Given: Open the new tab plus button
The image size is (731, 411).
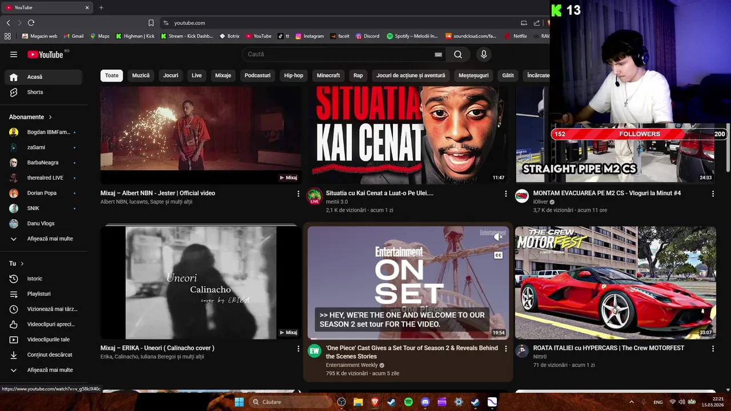Looking at the screenshot, I should click(x=101, y=7).
